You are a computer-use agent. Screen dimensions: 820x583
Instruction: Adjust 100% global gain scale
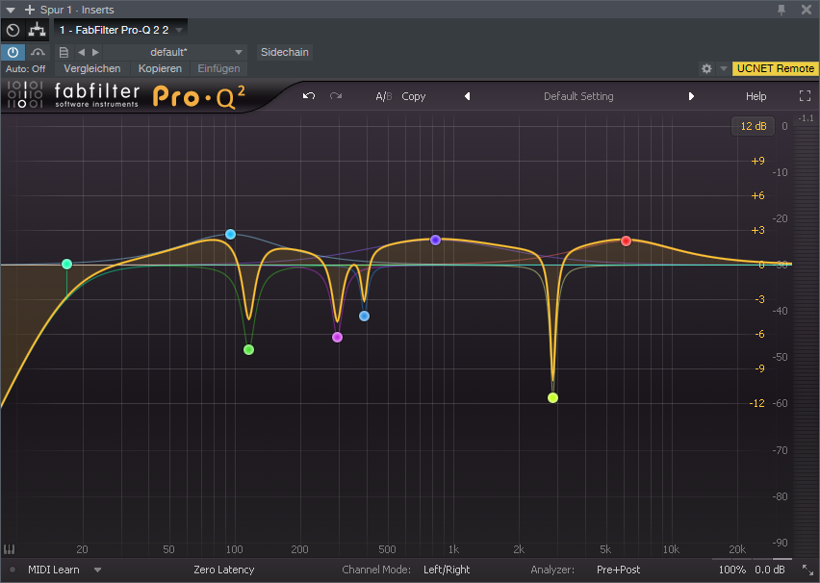(732, 570)
